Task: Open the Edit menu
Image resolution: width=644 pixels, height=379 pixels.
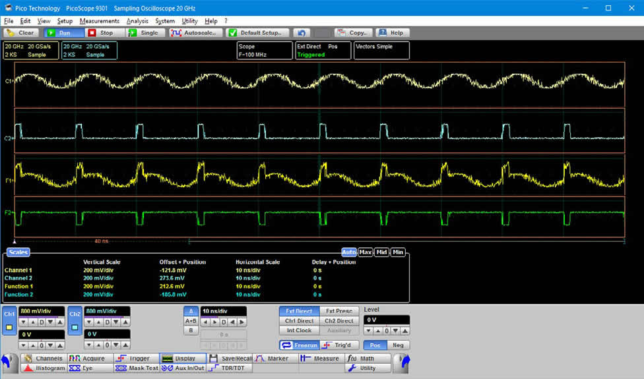Action: tap(26, 21)
